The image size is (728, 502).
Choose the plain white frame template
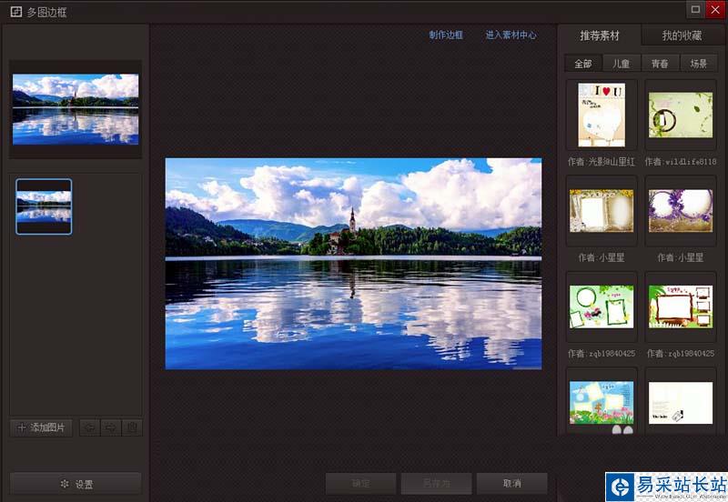point(680,403)
